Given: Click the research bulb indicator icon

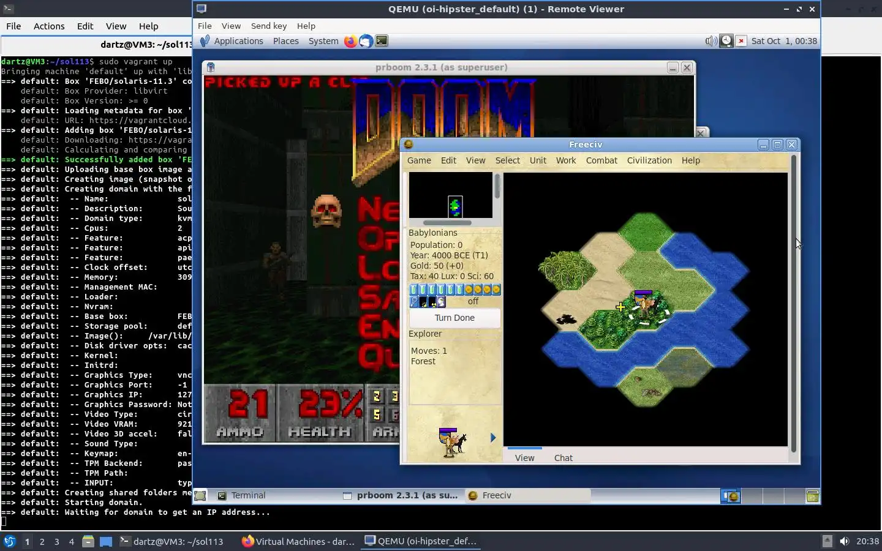Looking at the screenshot, I should (413, 301).
